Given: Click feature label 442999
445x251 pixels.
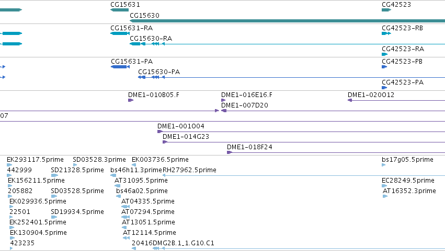Looking at the screenshot, I should (19, 170).
